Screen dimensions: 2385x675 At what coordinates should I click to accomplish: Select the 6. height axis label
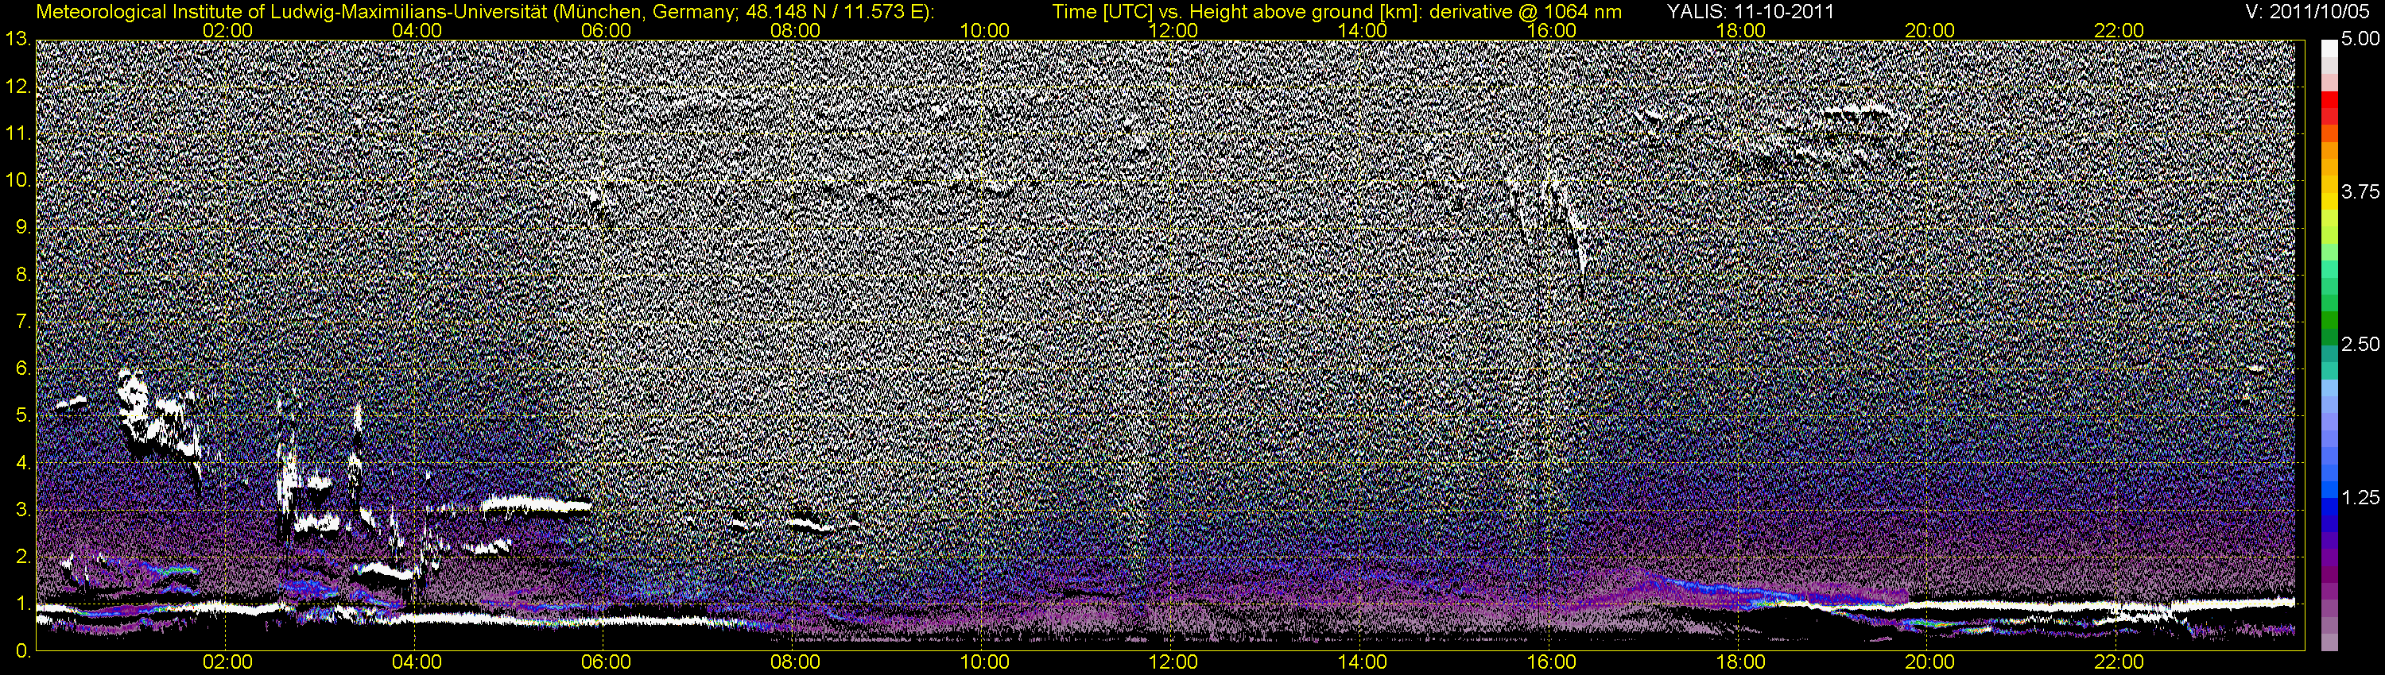pyautogui.click(x=22, y=369)
